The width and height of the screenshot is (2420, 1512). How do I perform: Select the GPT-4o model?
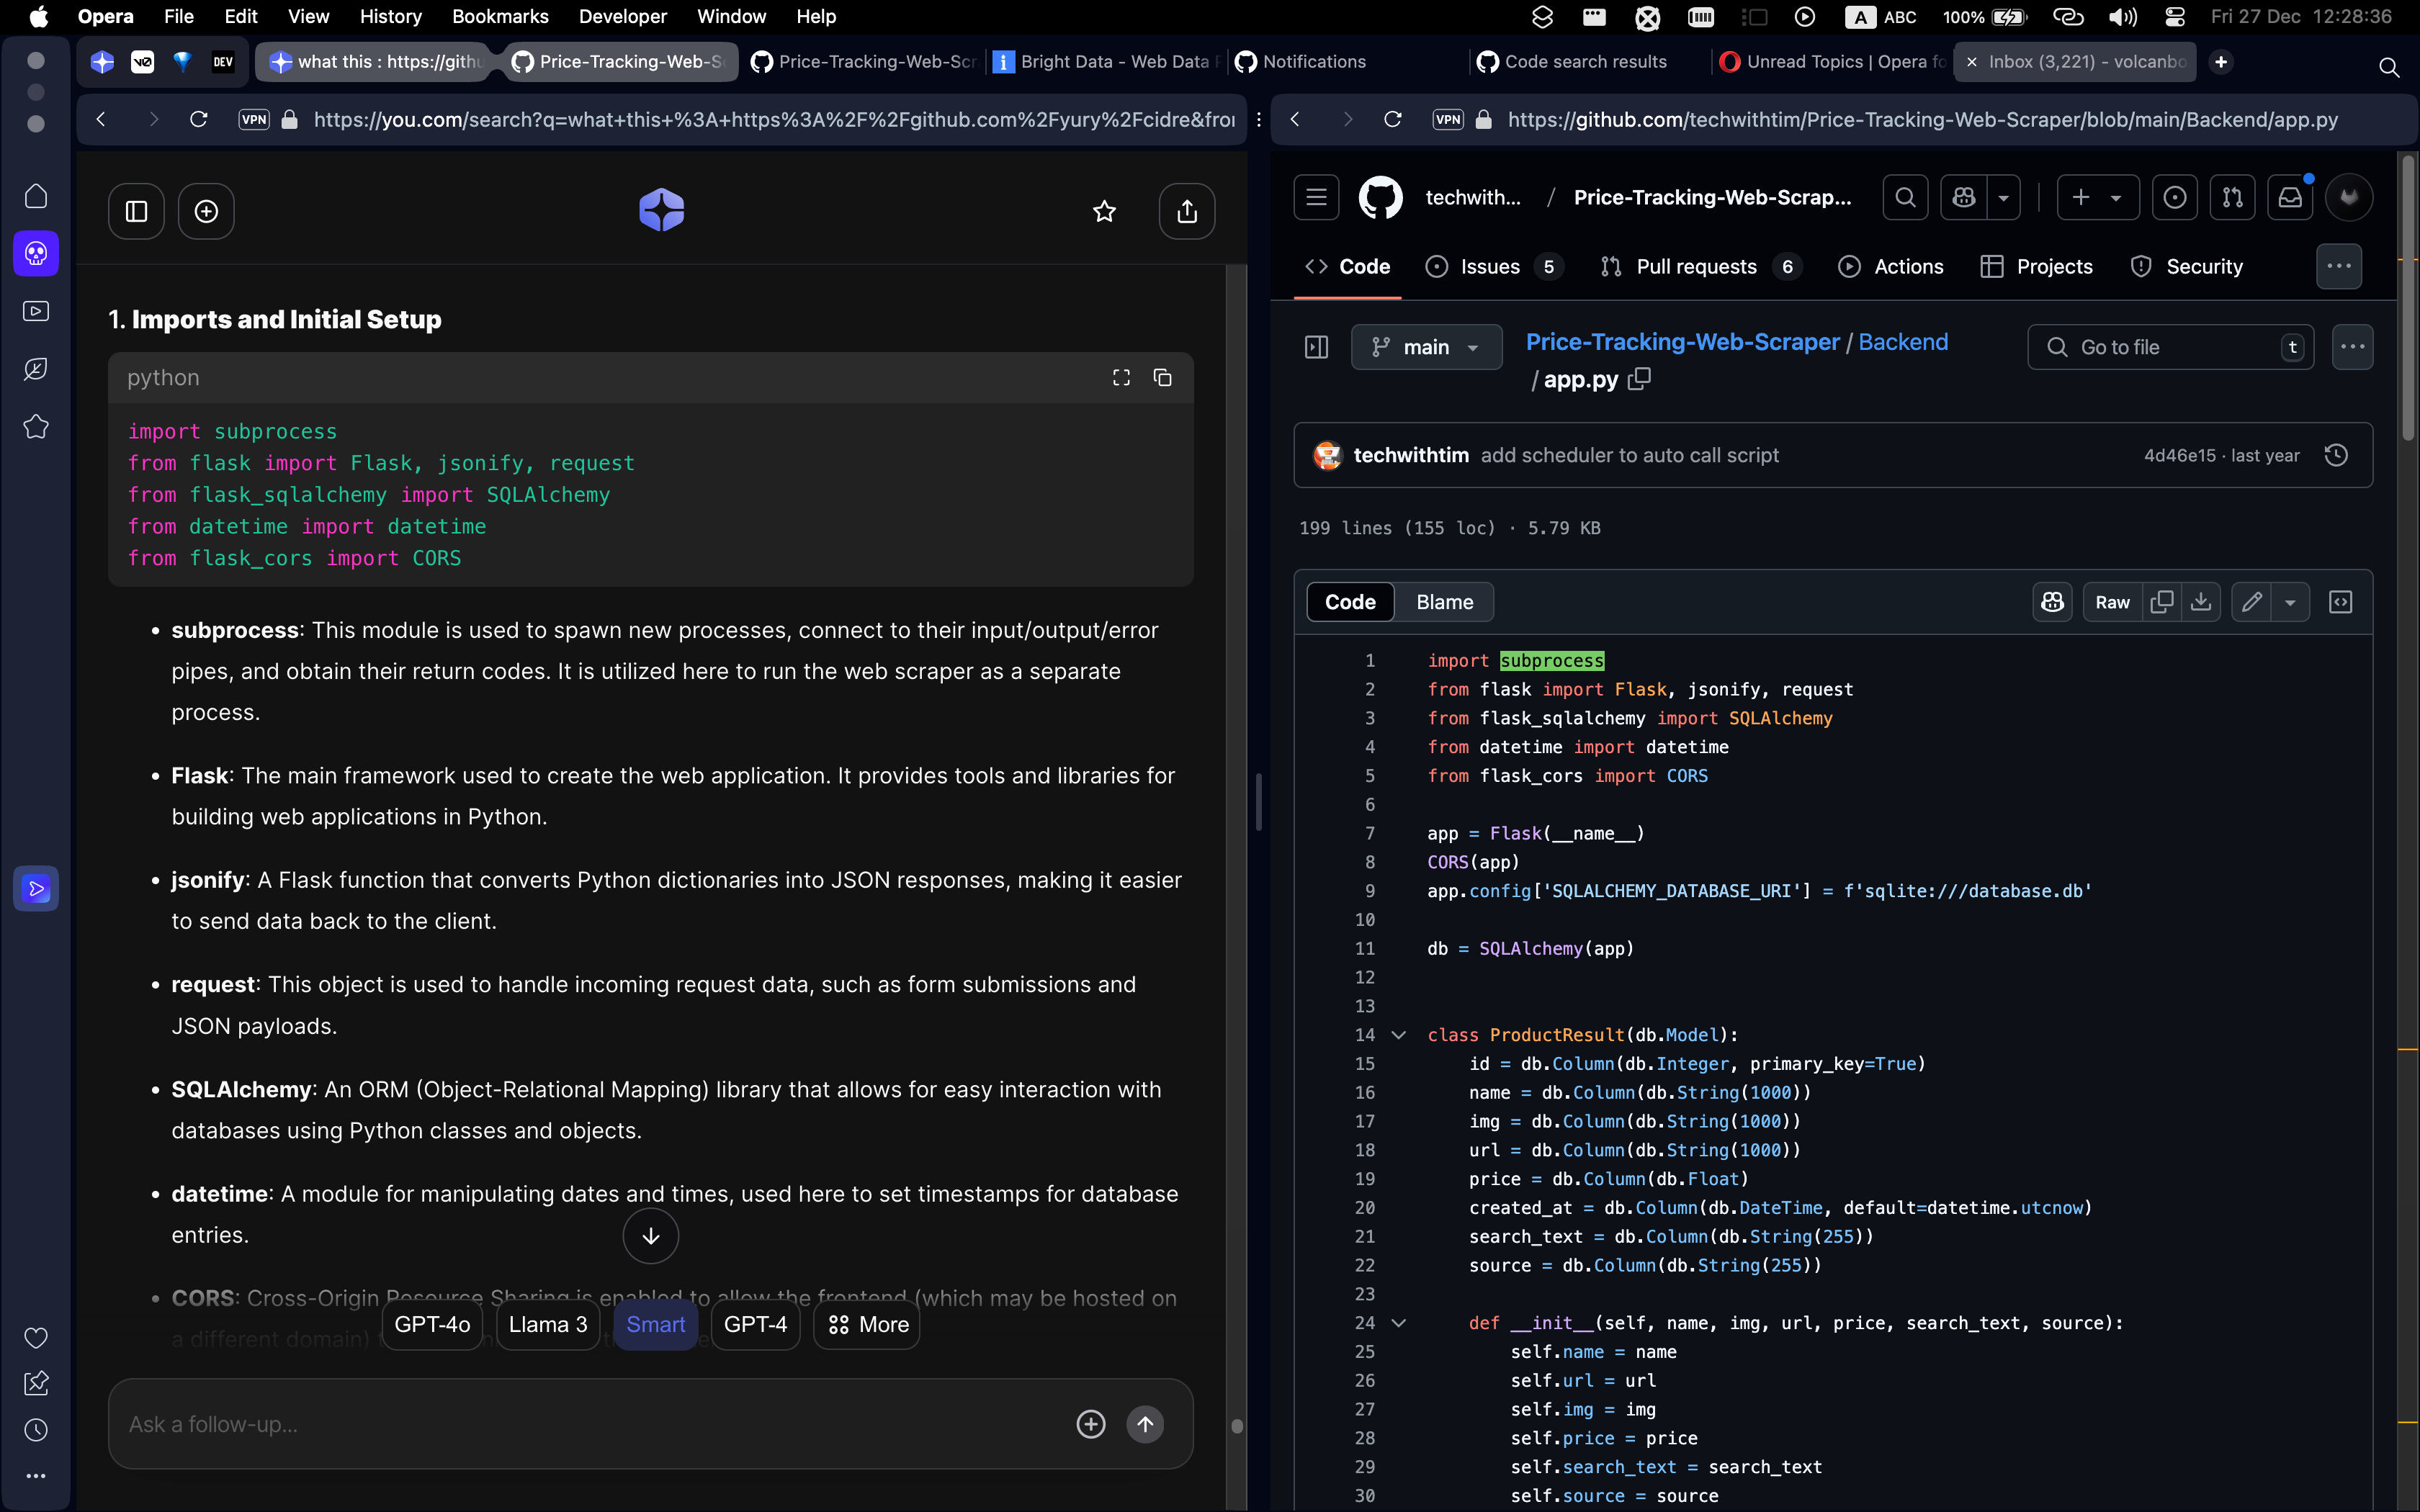pyautogui.click(x=432, y=1324)
